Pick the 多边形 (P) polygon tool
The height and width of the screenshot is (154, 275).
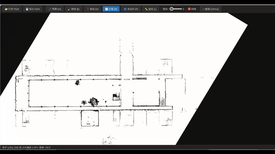tap(131, 9)
